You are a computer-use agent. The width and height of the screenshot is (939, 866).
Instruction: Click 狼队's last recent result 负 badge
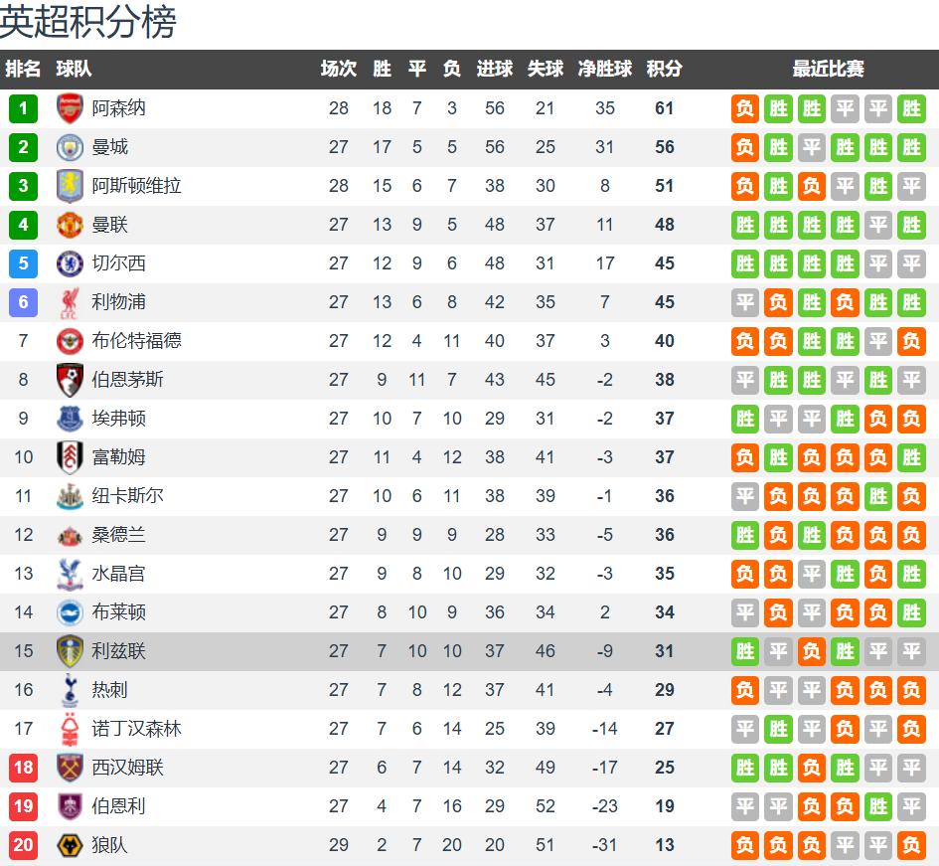pyautogui.click(x=911, y=845)
